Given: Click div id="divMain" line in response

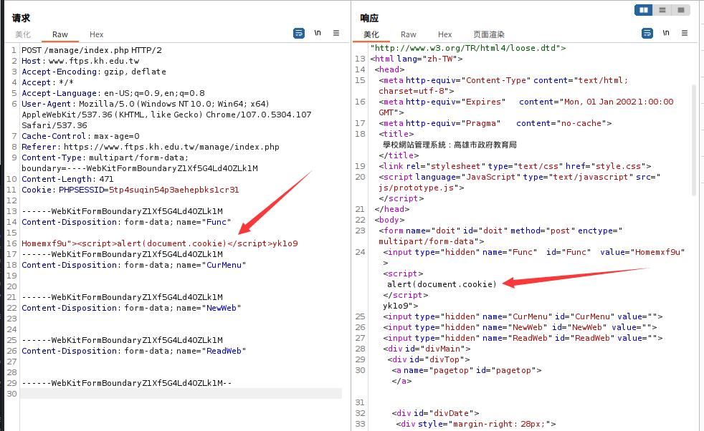Looking at the screenshot, I should click(427, 349).
